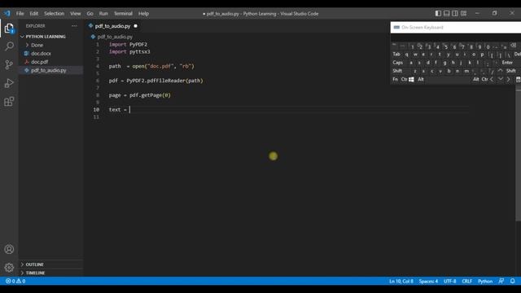Select the pdf_to_audio.py editor tab
The height and width of the screenshot is (293, 521).
click(113, 26)
